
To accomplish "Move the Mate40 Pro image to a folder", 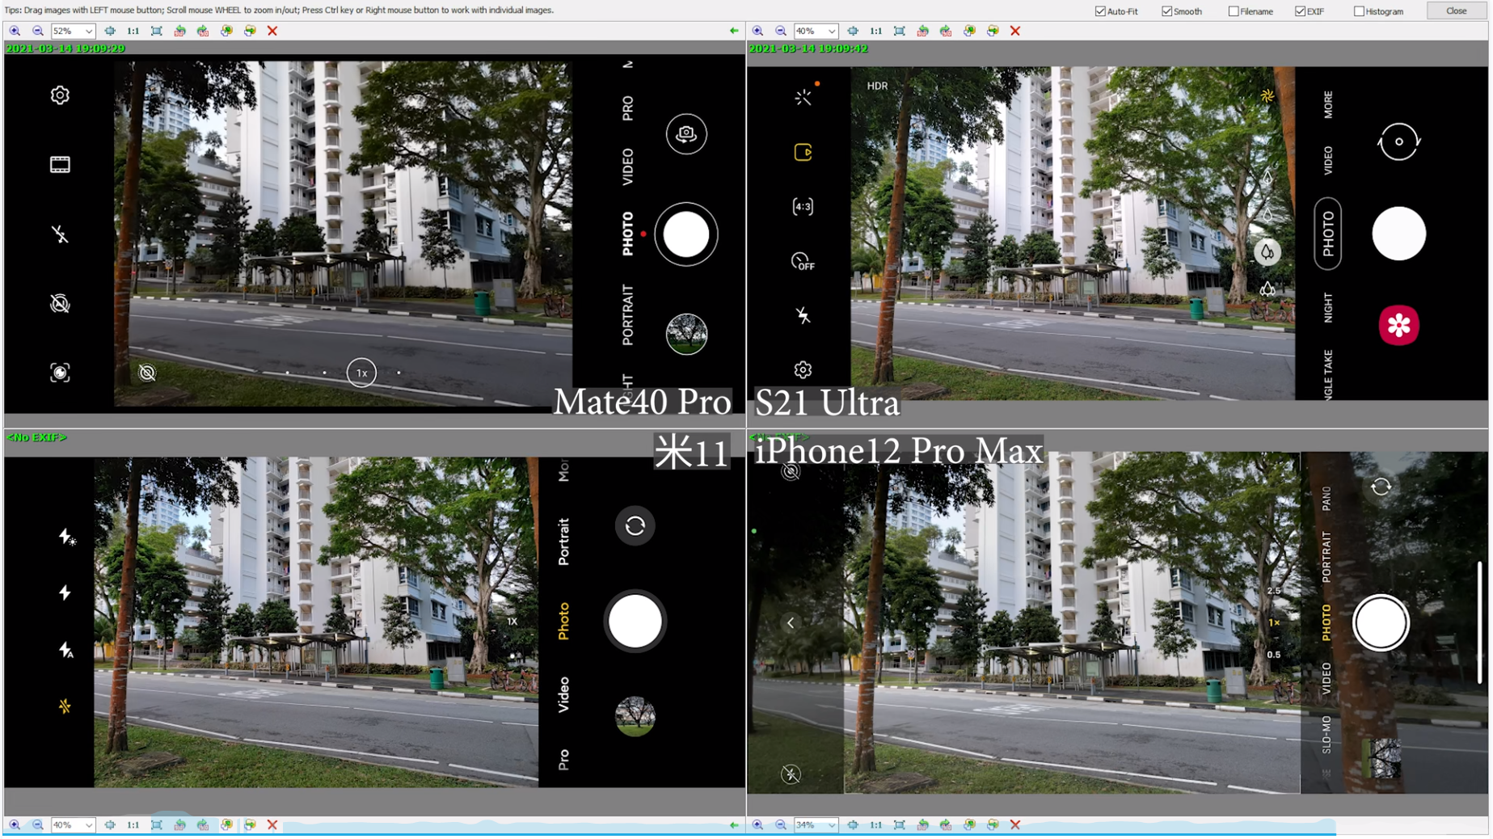I will point(250,31).
